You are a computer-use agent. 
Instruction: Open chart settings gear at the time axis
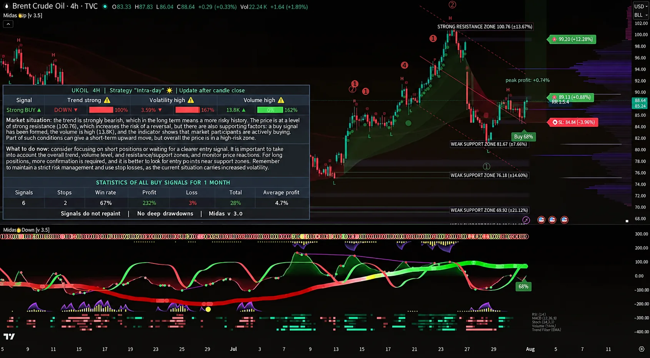coord(642,349)
